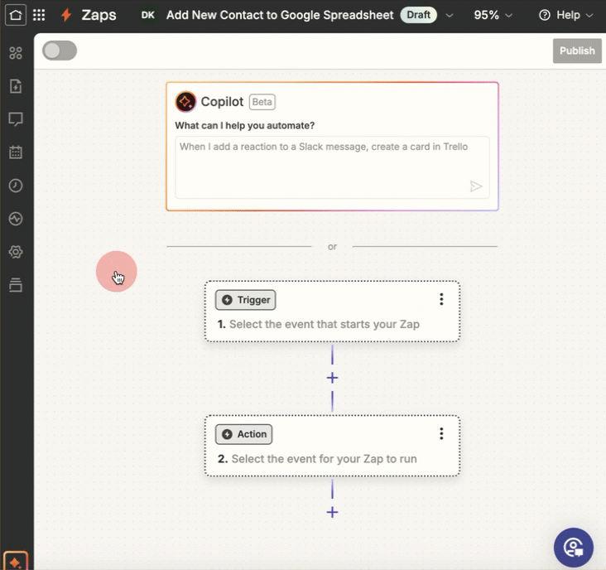The height and width of the screenshot is (570, 606).
Task: Open the calendar icon in left sidebar
Action: (x=16, y=152)
